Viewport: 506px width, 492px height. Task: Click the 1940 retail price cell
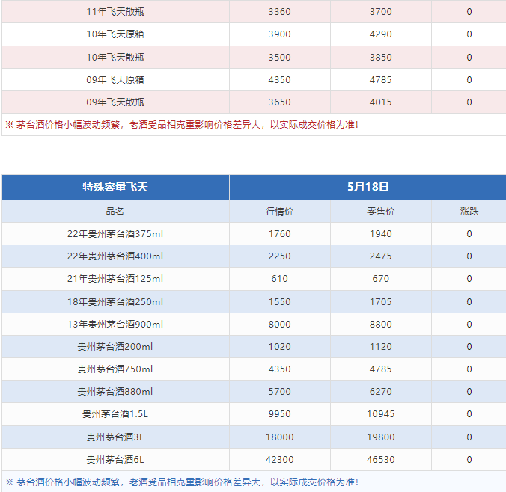click(380, 234)
